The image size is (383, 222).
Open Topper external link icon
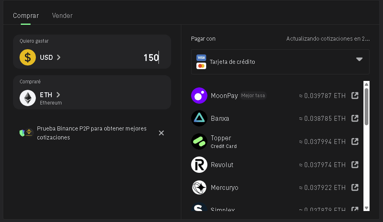click(355, 141)
